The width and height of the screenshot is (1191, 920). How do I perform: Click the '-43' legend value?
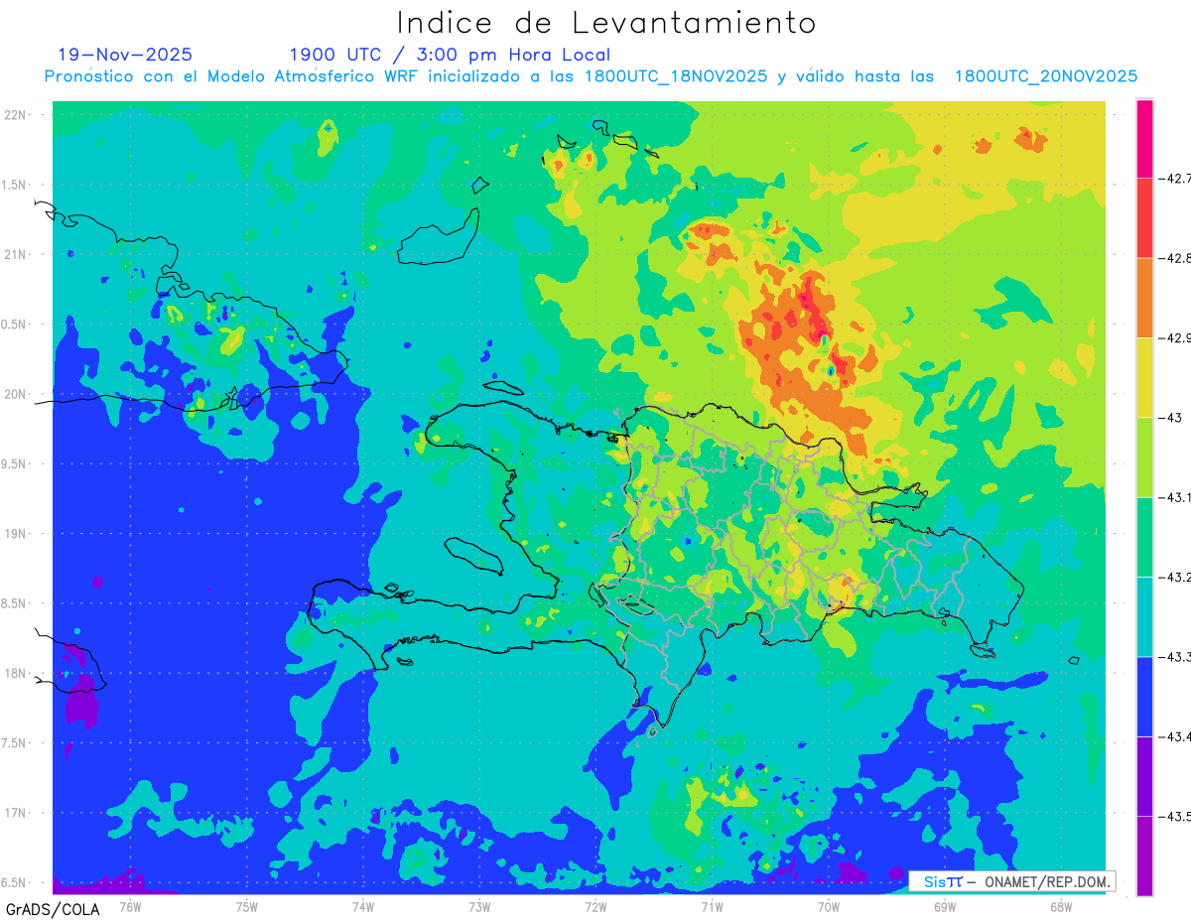point(1168,418)
